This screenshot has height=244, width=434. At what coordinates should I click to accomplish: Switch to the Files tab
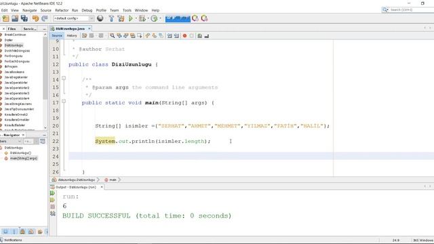(x=12, y=28)
